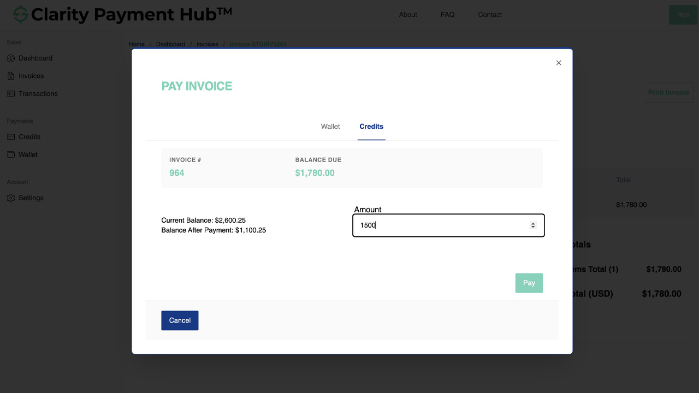
Task: Select the Dashboard icon in the sidebar
Action: click(x=11, y=58)
